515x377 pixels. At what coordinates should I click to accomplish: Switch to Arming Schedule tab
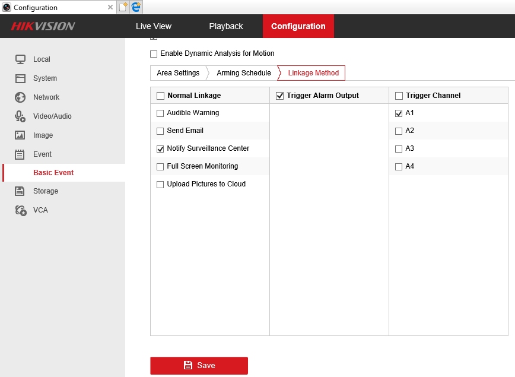(x=244, y=73)
